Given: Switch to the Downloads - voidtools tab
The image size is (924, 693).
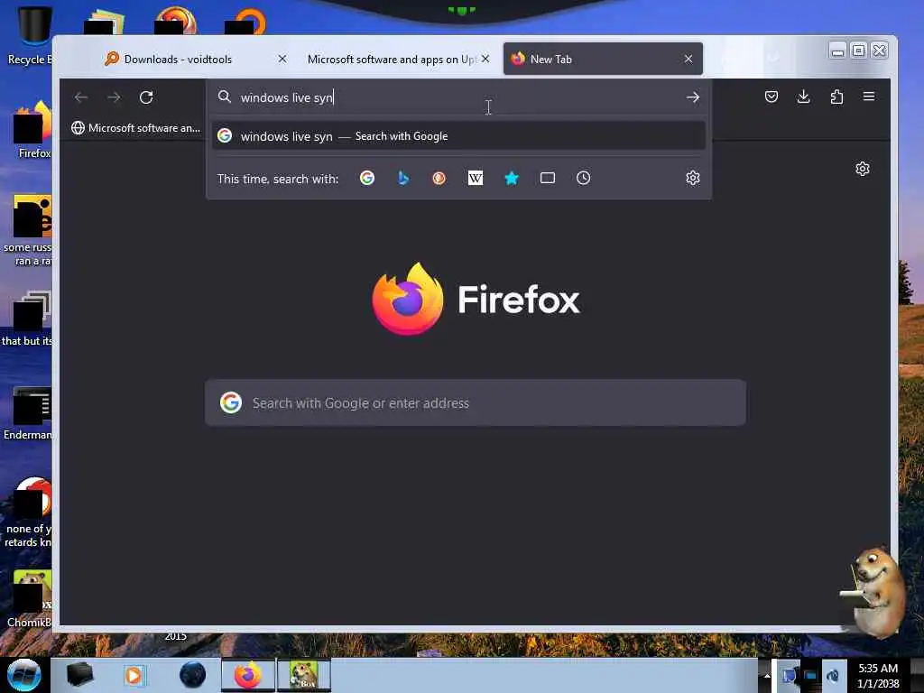Looking at the screenshot, I should (x=195, y=59).
